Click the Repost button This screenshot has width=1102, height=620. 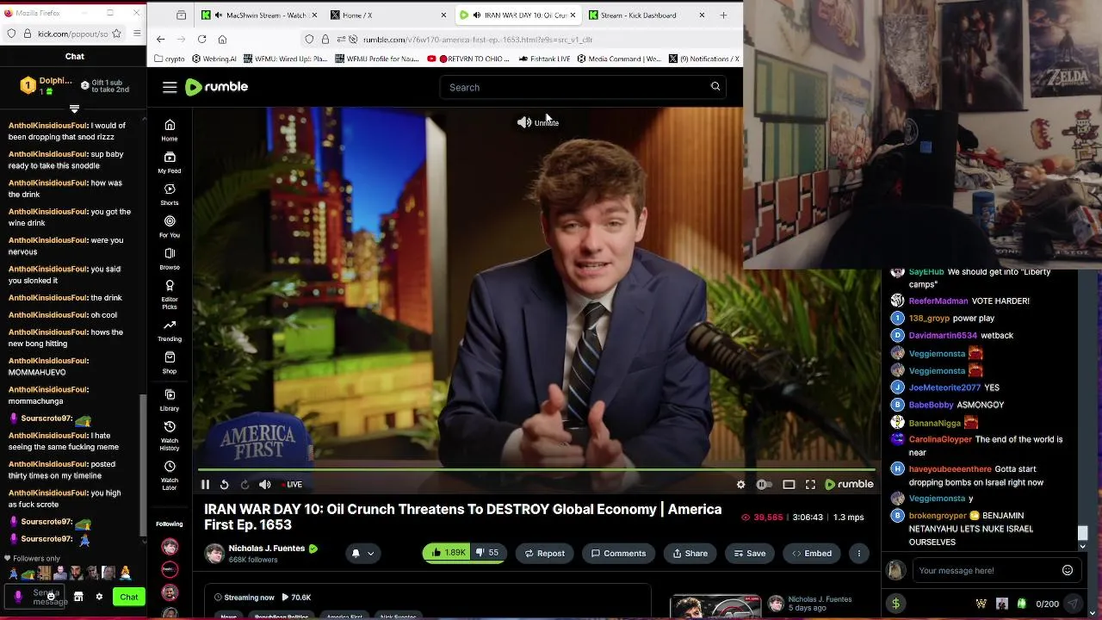(x=545, y=554)
